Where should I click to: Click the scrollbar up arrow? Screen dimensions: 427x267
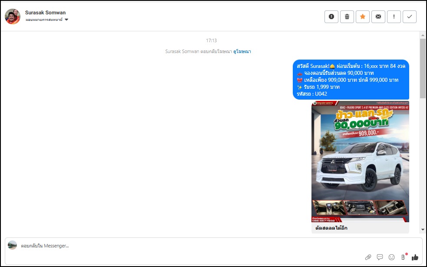tap(423, 35)
